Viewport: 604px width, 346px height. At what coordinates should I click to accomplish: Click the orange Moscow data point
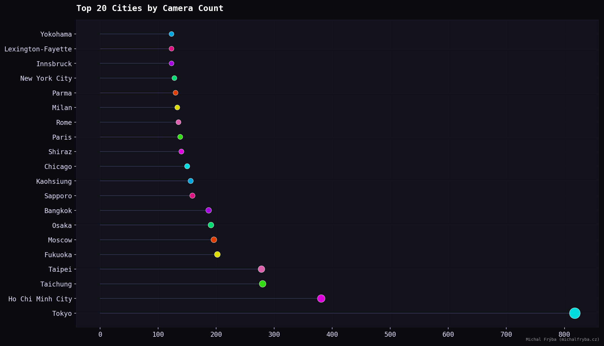[x=214, y=240]
